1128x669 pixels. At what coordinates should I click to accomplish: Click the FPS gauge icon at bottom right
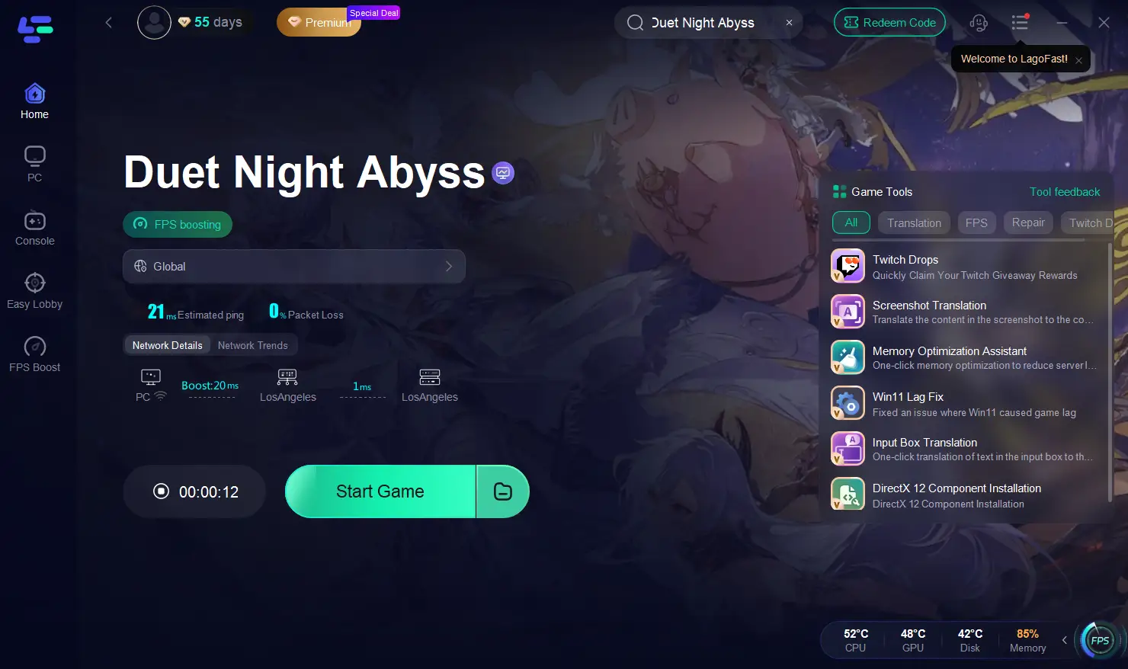point(1099,640)
